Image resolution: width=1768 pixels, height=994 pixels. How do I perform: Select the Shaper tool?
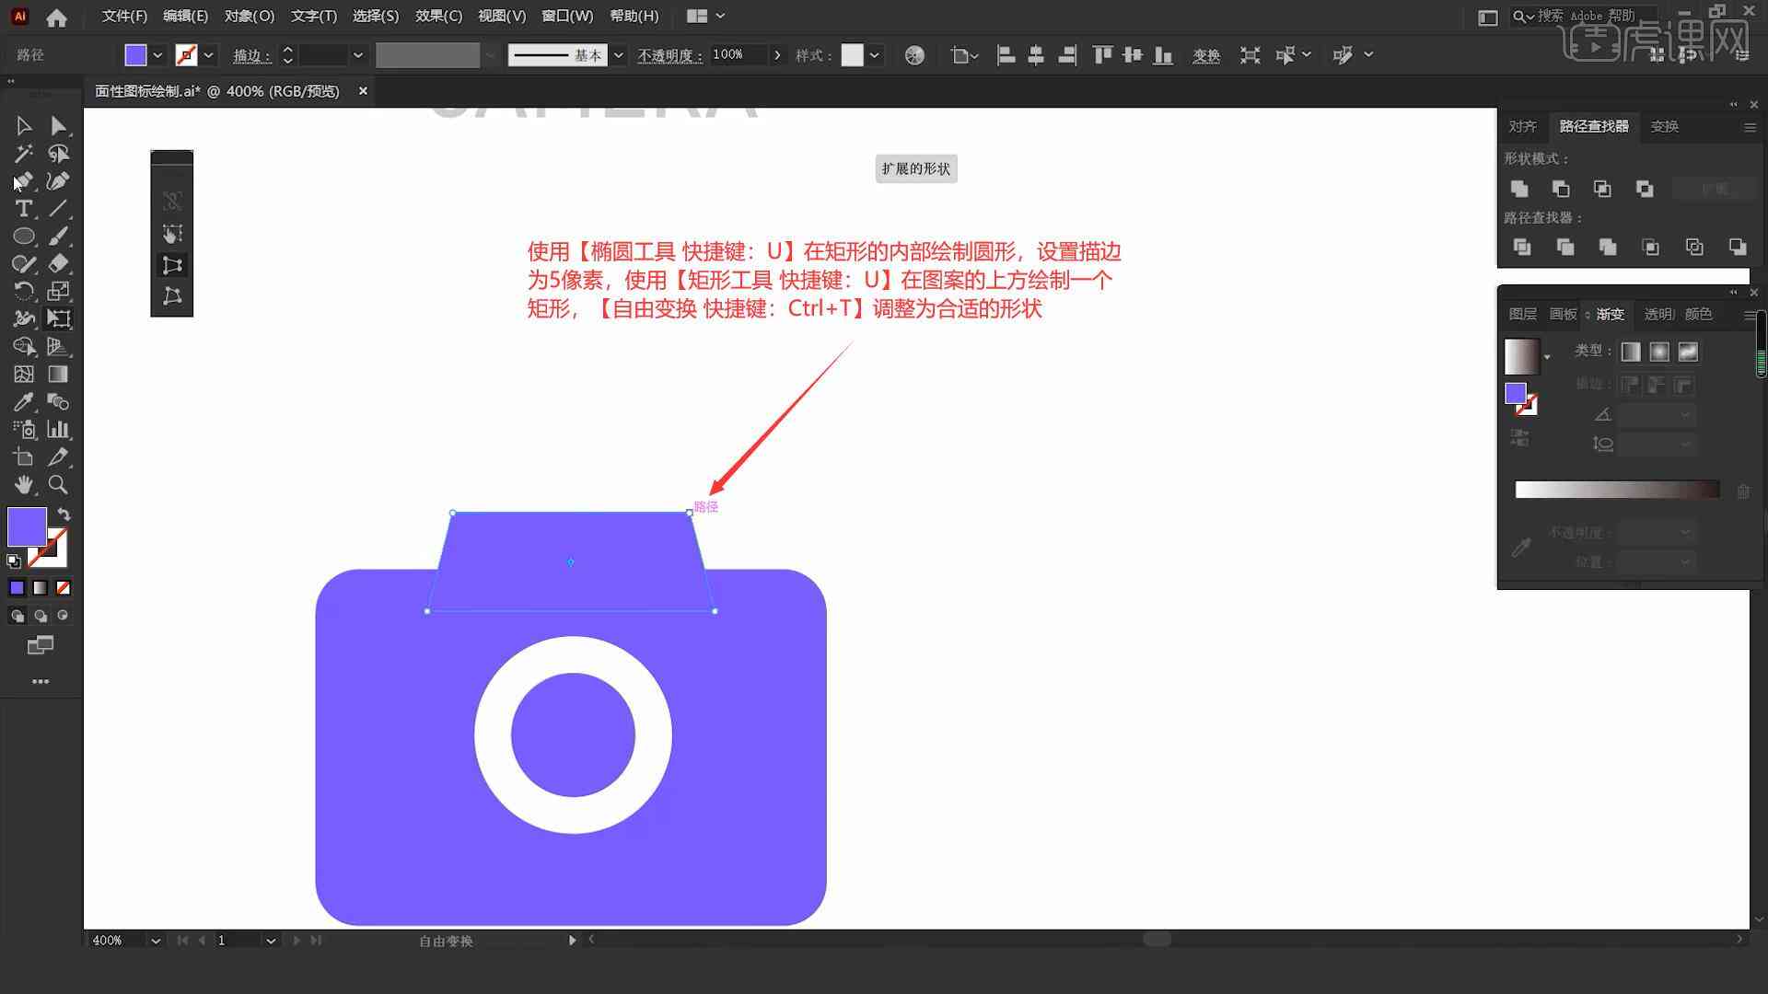pyautogui.click(x=23, y=263)
